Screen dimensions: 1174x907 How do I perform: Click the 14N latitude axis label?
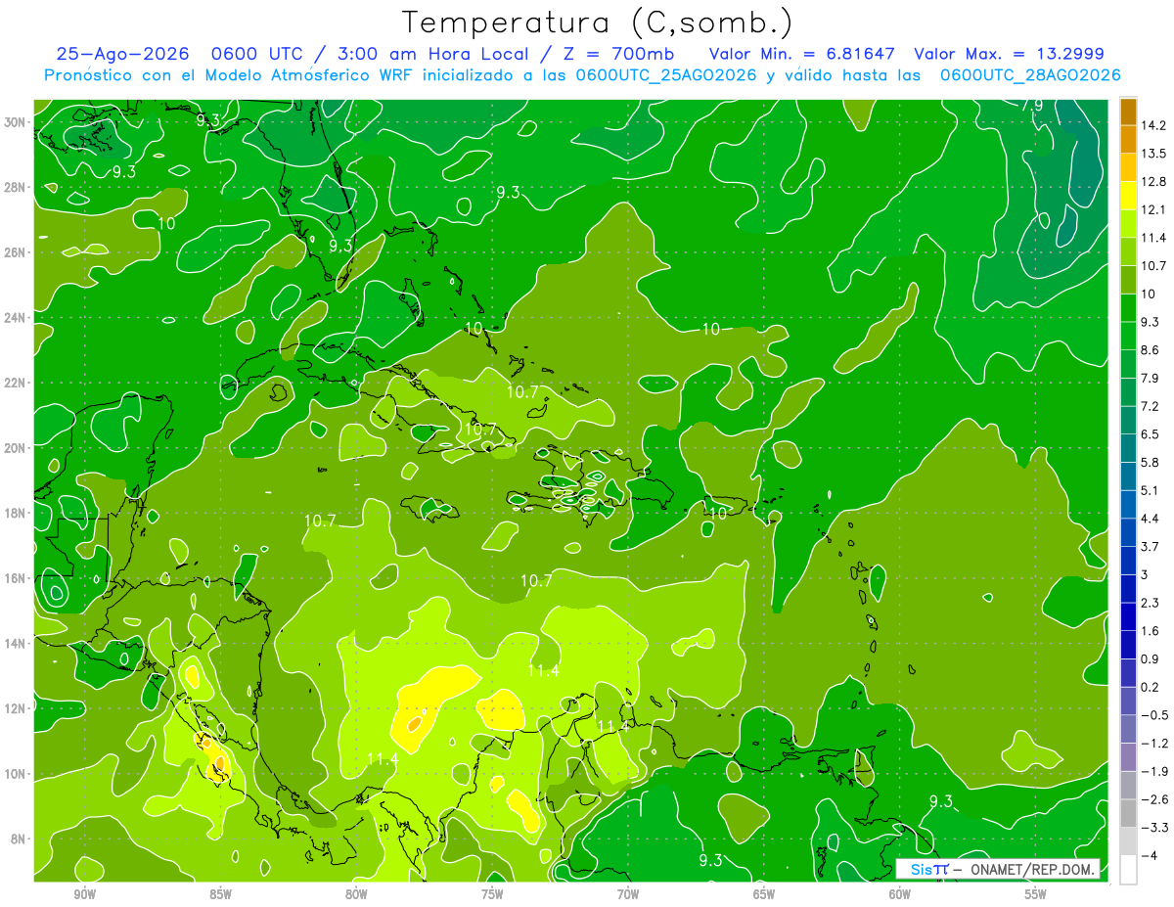(x=16, y=644)
